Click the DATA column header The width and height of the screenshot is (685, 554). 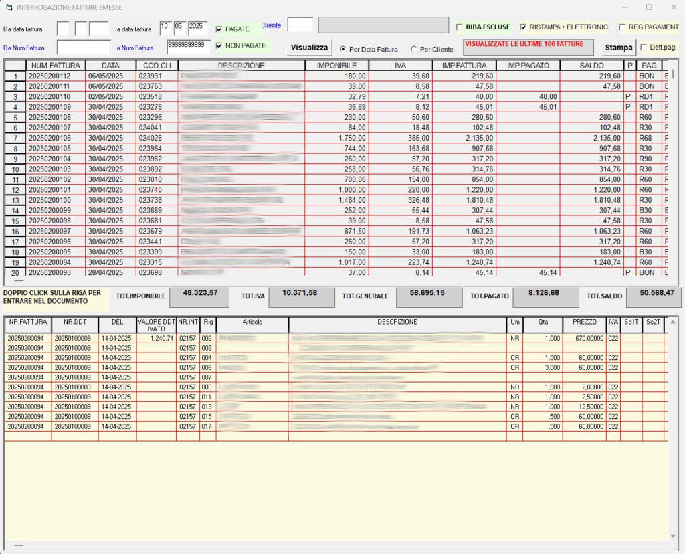[110, 66]
